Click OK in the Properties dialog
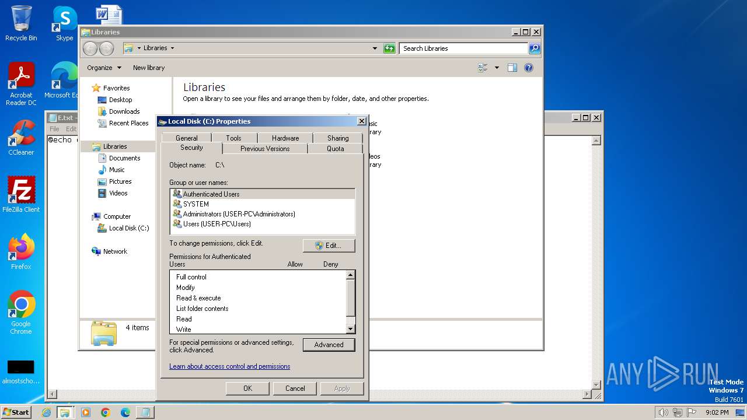747x420 pixels. click(247, 388)
